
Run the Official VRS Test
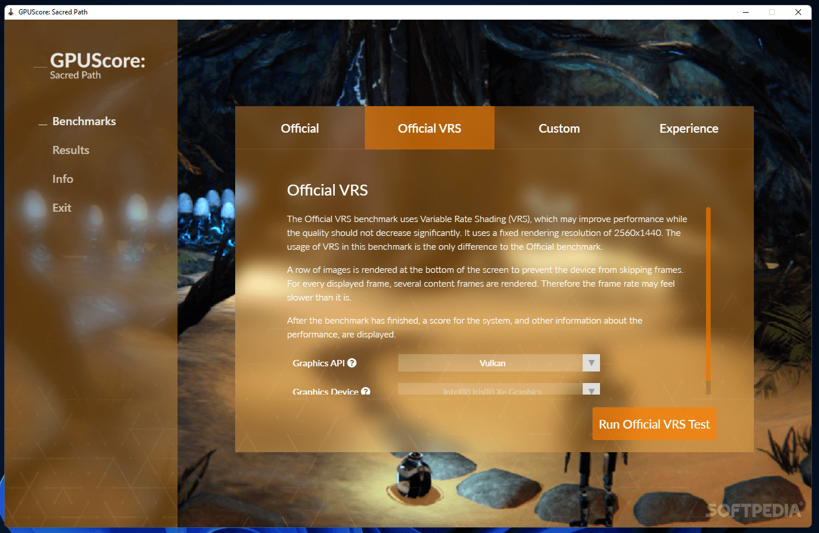655,424
